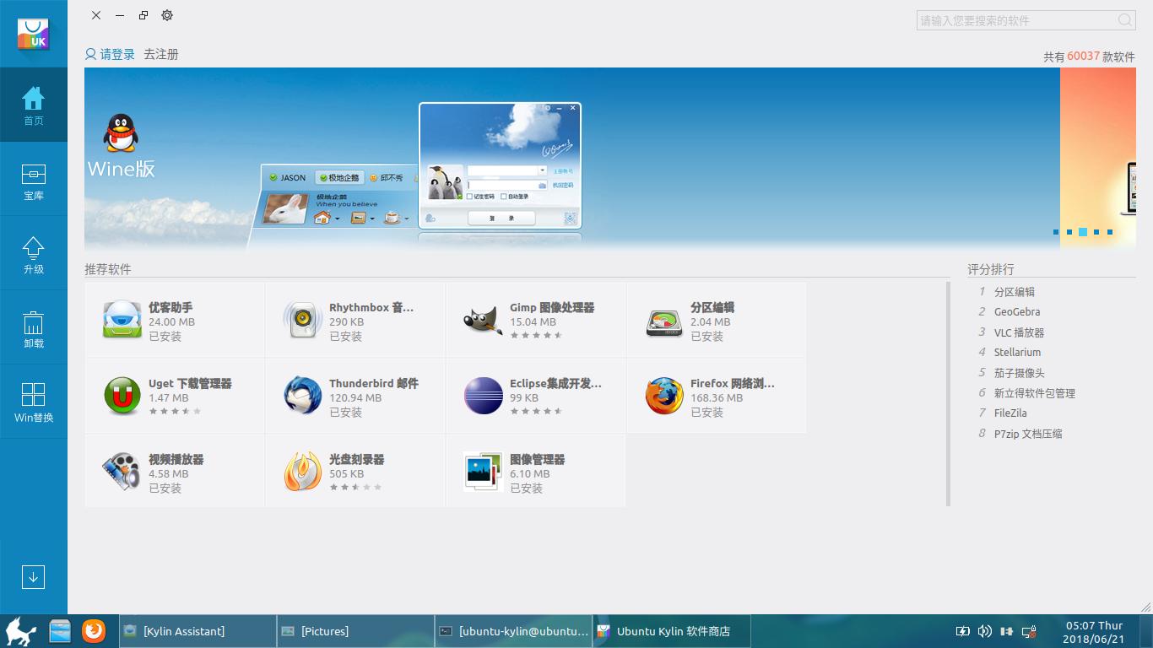The image size is (1153, 648).
Task: Open the Rhythmbox speaker icon
Action: 303,320
